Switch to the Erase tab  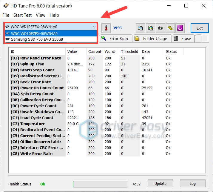[183, 39]
